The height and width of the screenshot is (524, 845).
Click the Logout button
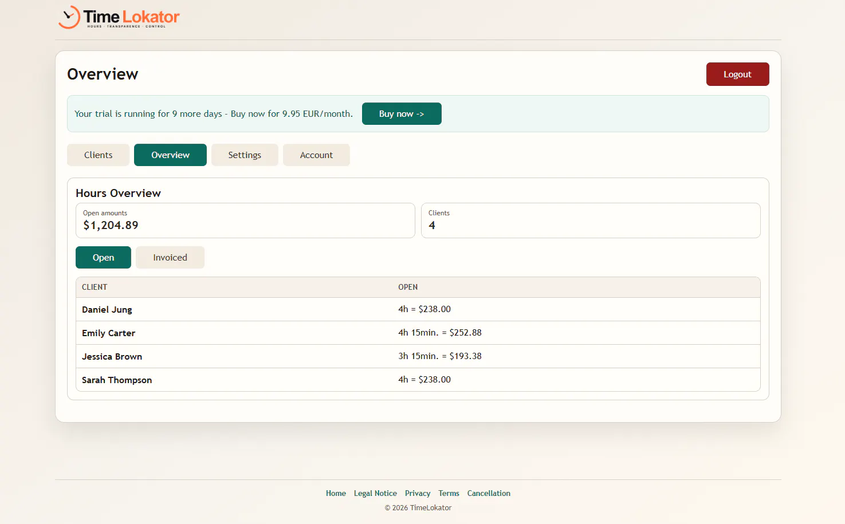pyautogui.click(x=737, y=74)
